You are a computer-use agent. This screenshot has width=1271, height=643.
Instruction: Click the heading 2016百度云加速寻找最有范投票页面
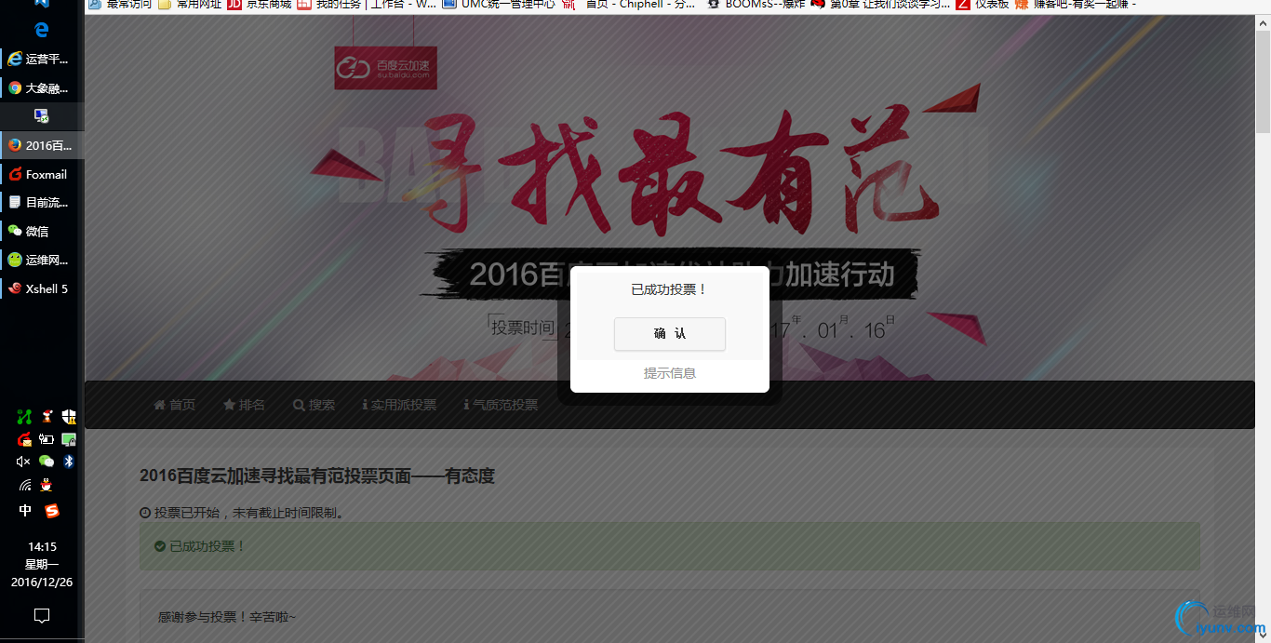click(316, 476)
